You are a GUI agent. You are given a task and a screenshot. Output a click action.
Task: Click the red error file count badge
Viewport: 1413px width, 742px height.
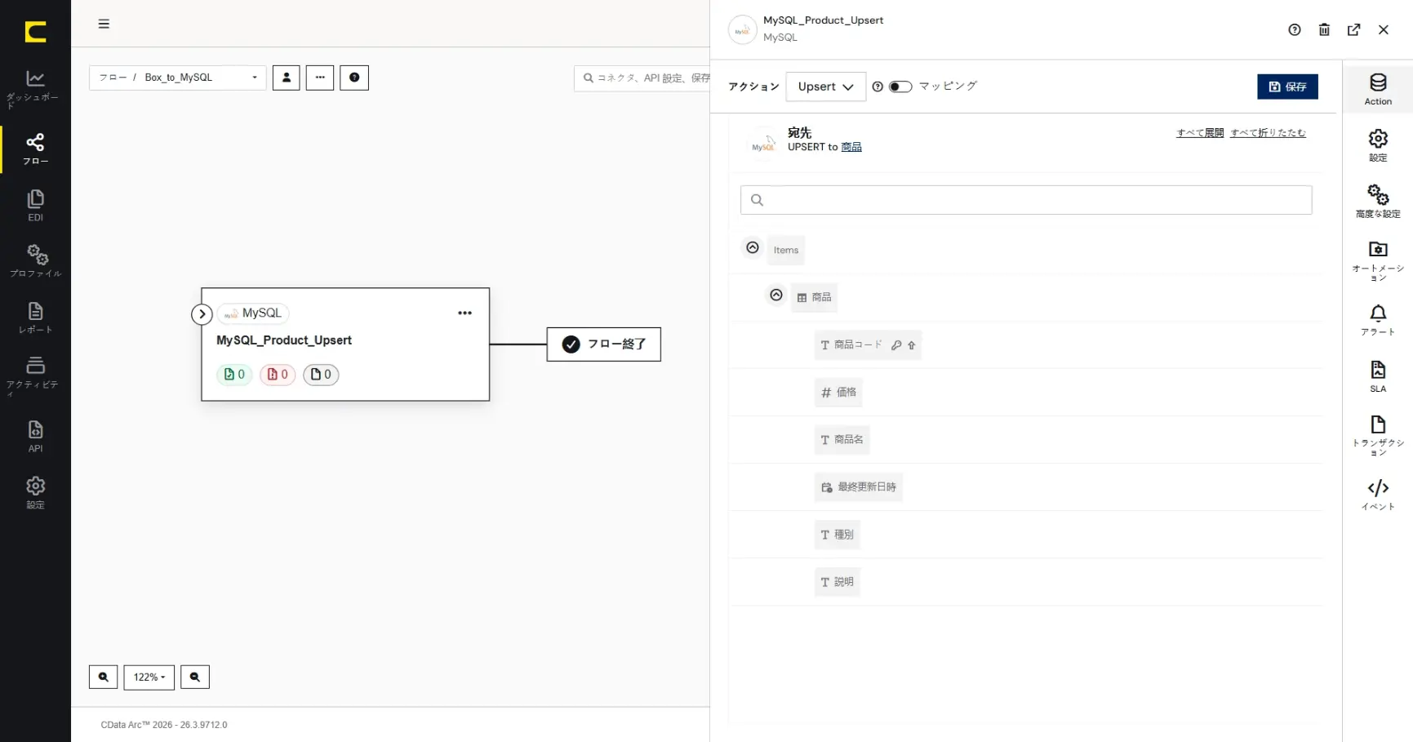278,375
